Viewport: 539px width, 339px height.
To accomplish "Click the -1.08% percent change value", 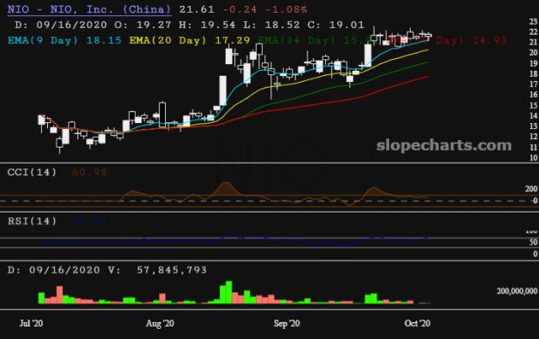I will (286, 9).
